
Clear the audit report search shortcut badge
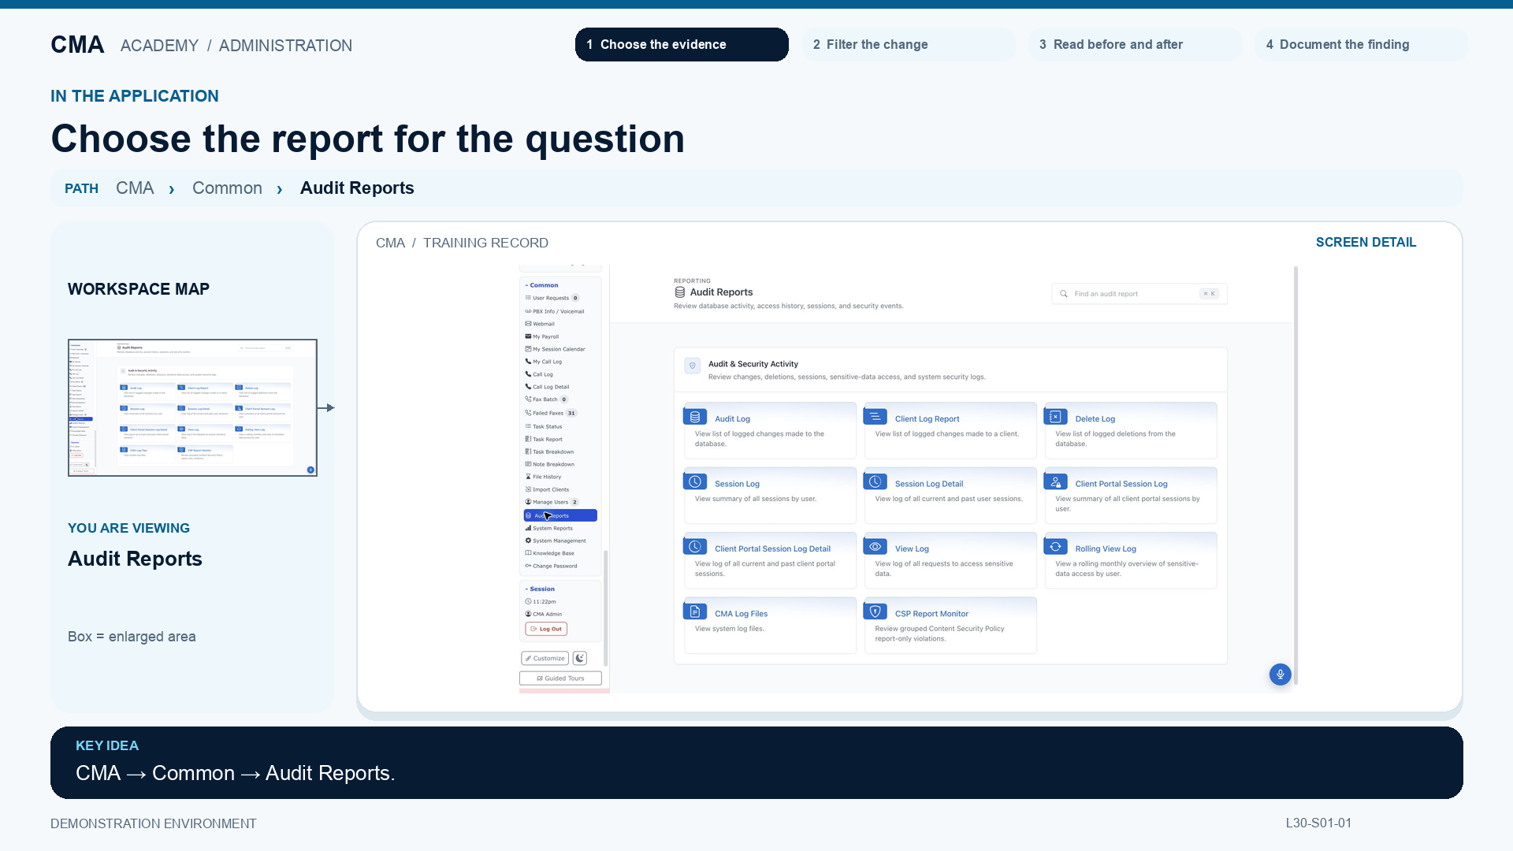(x=1209, y=294)
